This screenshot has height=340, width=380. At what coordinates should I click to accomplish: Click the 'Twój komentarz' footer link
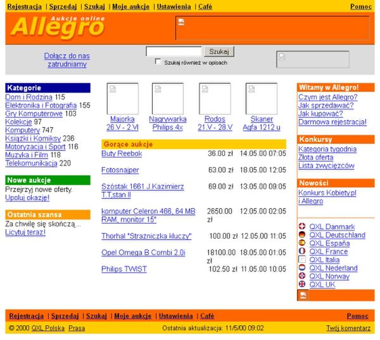coord(348,328)
